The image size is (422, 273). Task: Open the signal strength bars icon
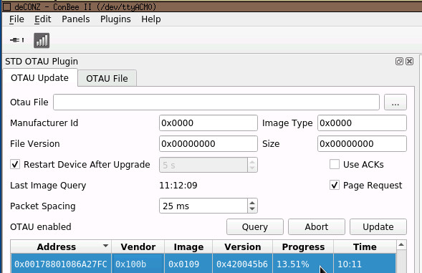pyautogui.click(x=42, y=40)
